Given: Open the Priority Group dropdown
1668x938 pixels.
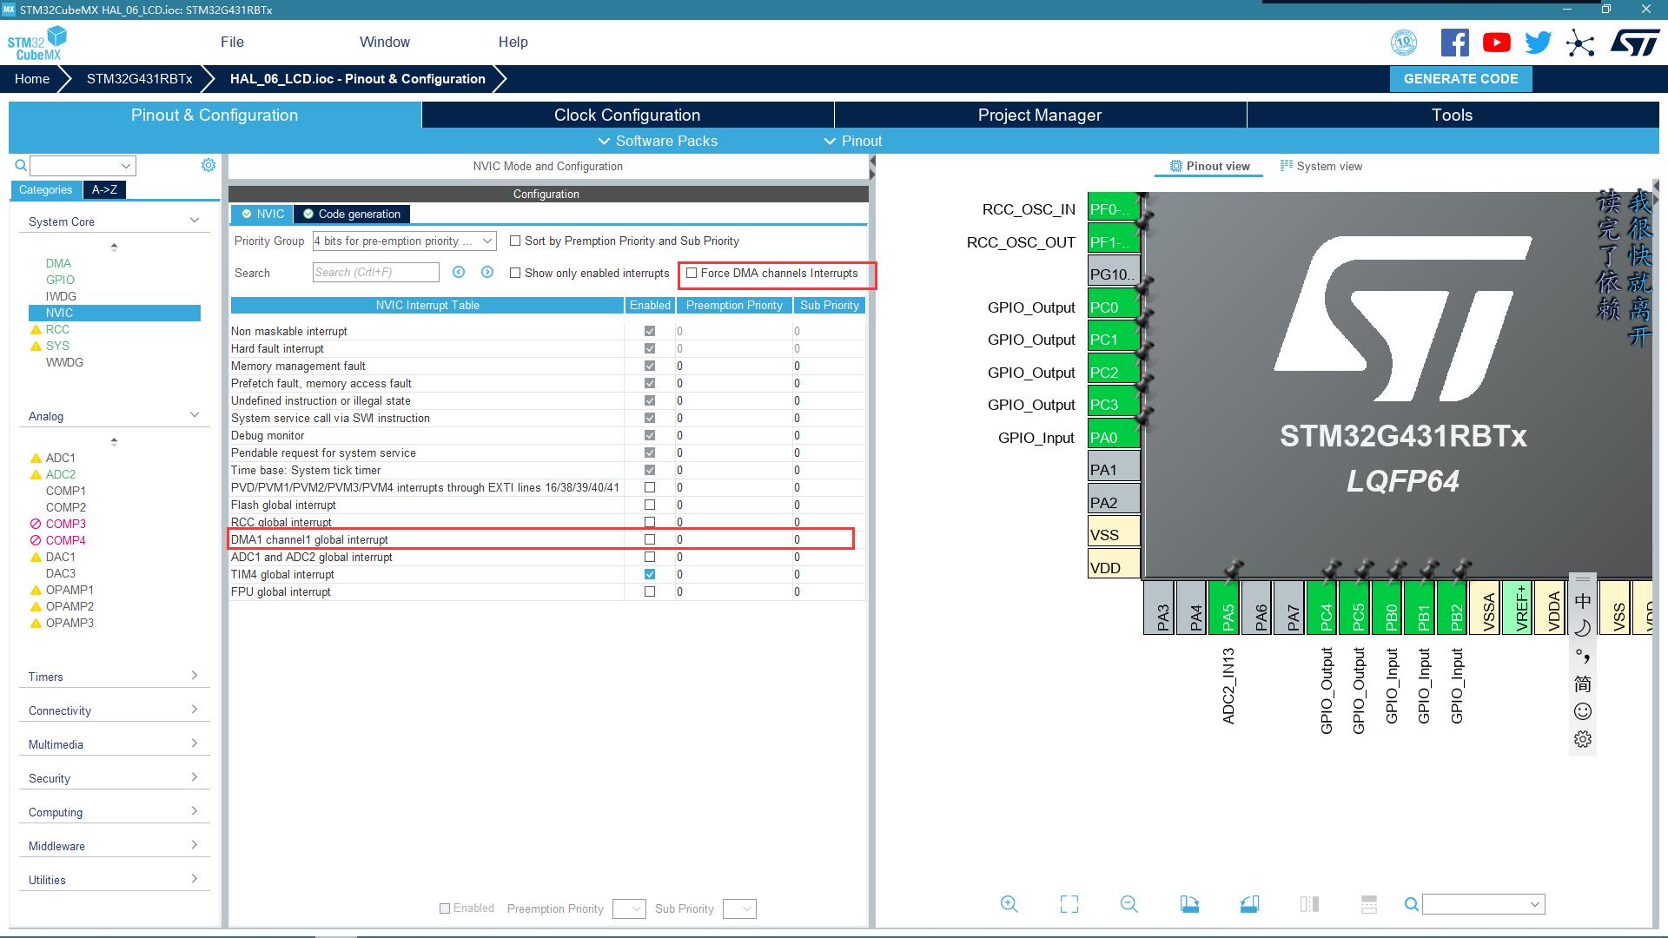Looking at the screenshot, I should click(x=404, y=241).
